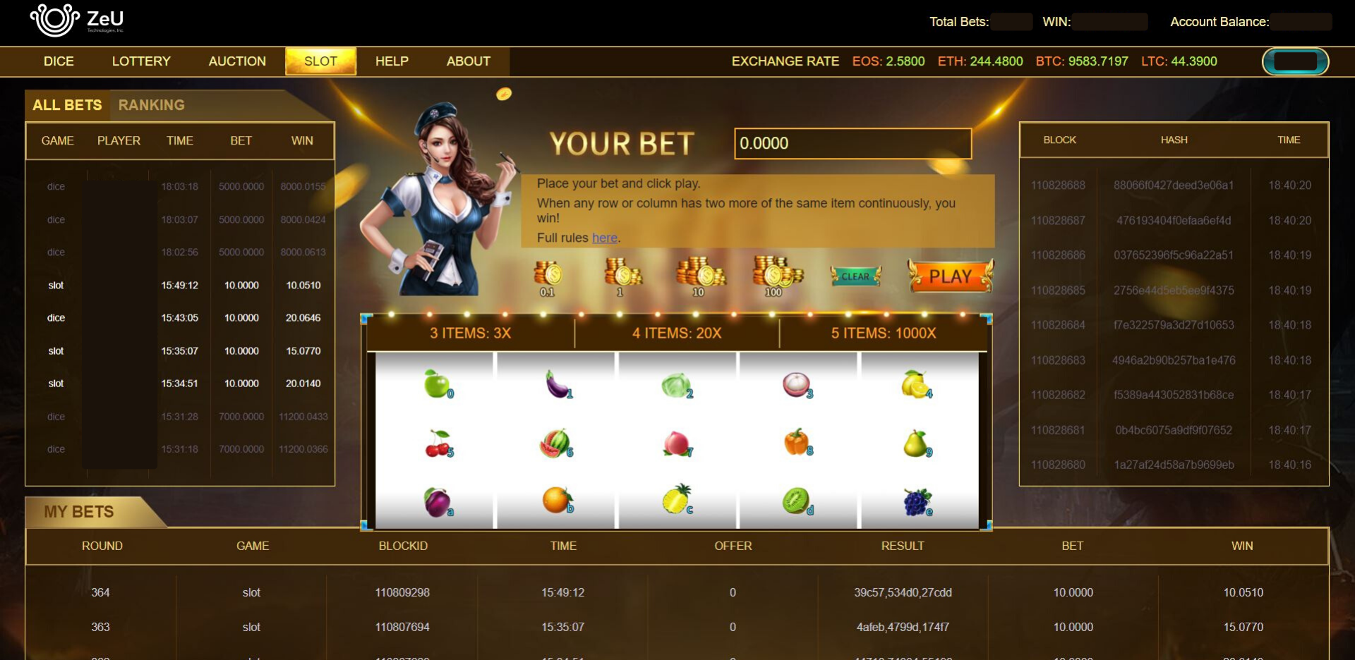
Task: Add the 10 coin stack to bet
Action: click(700, 276)
